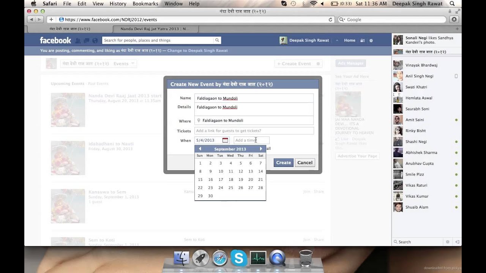Image resolution: width=486 pixels, height=273 pixels.
Task: Click the Facebook search magnifier button
Action: [217, 40]
